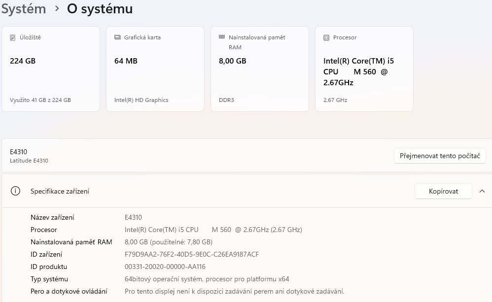Open the storage card showing 224 GB

[51, 69]
